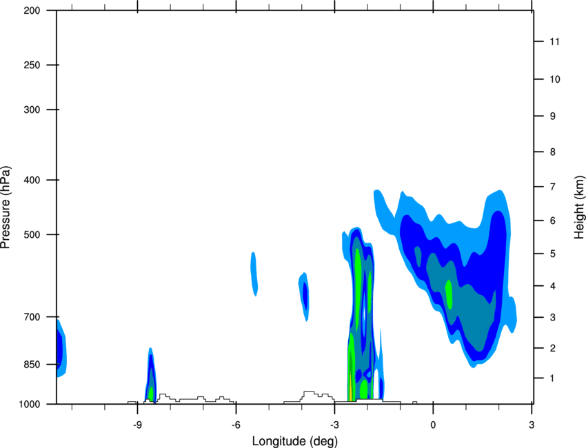
Task: Click the small contour blob near longitude -5.5
Action: point(254,274)
